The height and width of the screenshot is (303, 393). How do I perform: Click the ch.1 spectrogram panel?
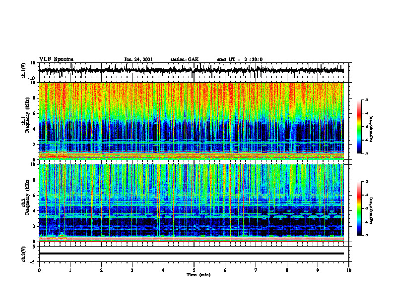pos(192,121)
